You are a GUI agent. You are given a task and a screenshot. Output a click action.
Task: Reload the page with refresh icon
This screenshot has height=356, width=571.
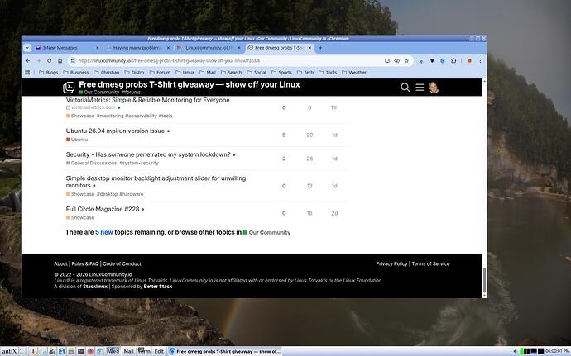49,61
